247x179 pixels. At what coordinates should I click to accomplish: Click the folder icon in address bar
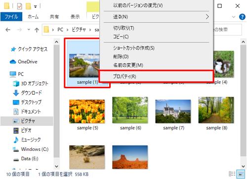[x=46, y=30]
